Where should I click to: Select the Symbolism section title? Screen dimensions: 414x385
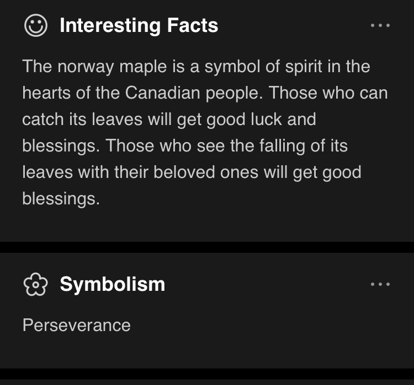(112, 284)
